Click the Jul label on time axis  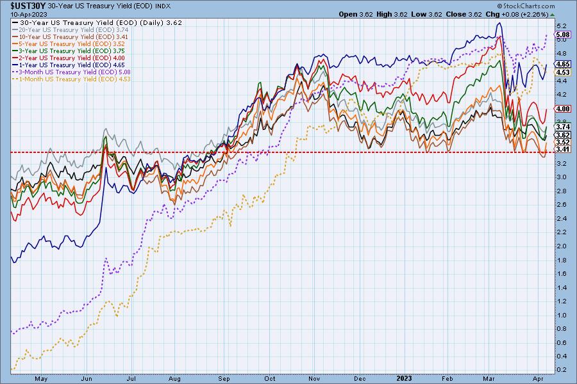point(131,378)
